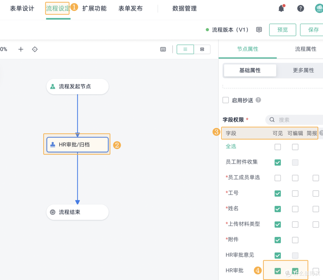Open the user avatar menu
The width and height of the screenshot is (323, 280).
pyautogui.click(x=319, y=8)
